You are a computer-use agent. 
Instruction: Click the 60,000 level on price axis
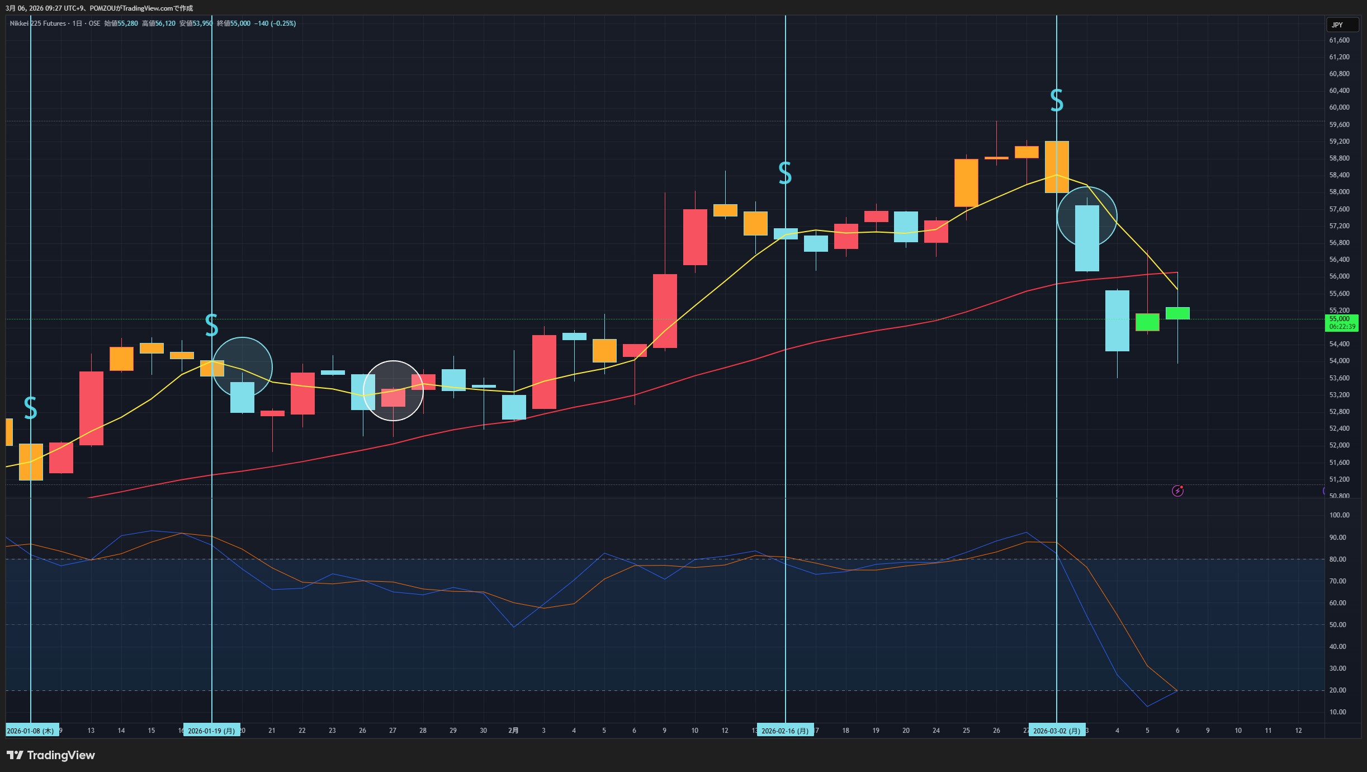point(1339,107)
